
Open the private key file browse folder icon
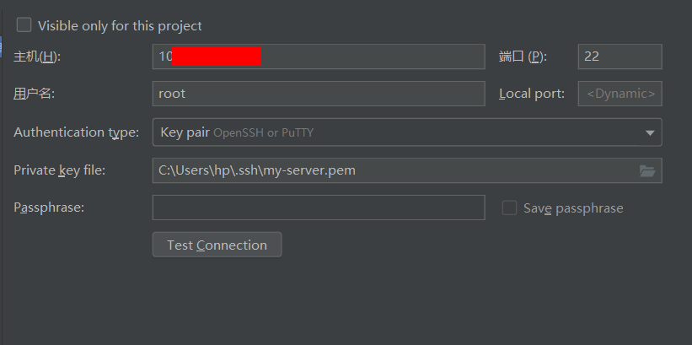[647, 170]
